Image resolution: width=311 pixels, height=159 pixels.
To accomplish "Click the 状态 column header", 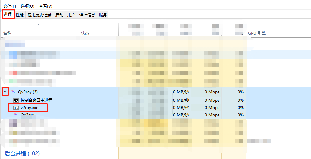I will pos(85,33).
